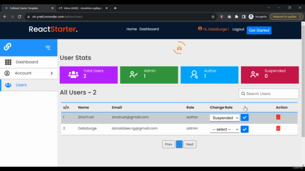Click the Email column header
Viewport: 305px width, 171px height.
click(x=117, y=107)
